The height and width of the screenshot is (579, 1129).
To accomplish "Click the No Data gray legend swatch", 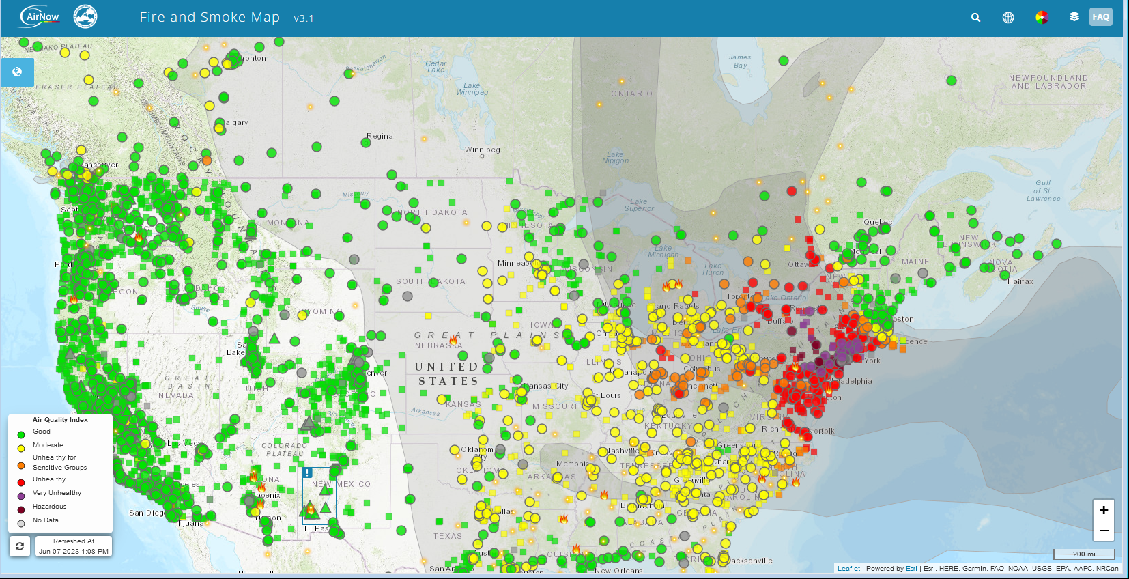I will pos(21,524).
